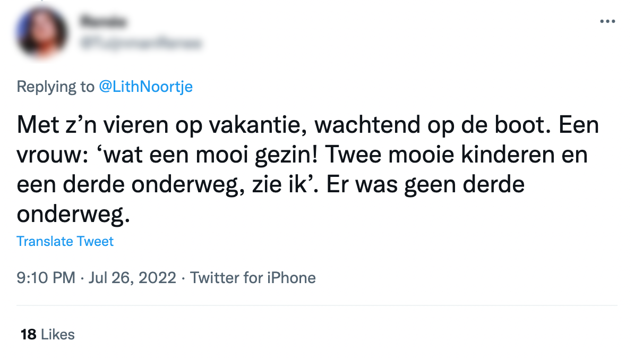Click the author's blurred username handle
This screenshot has height=358, width=634.
pyautogui.click(x=141, y=44)
